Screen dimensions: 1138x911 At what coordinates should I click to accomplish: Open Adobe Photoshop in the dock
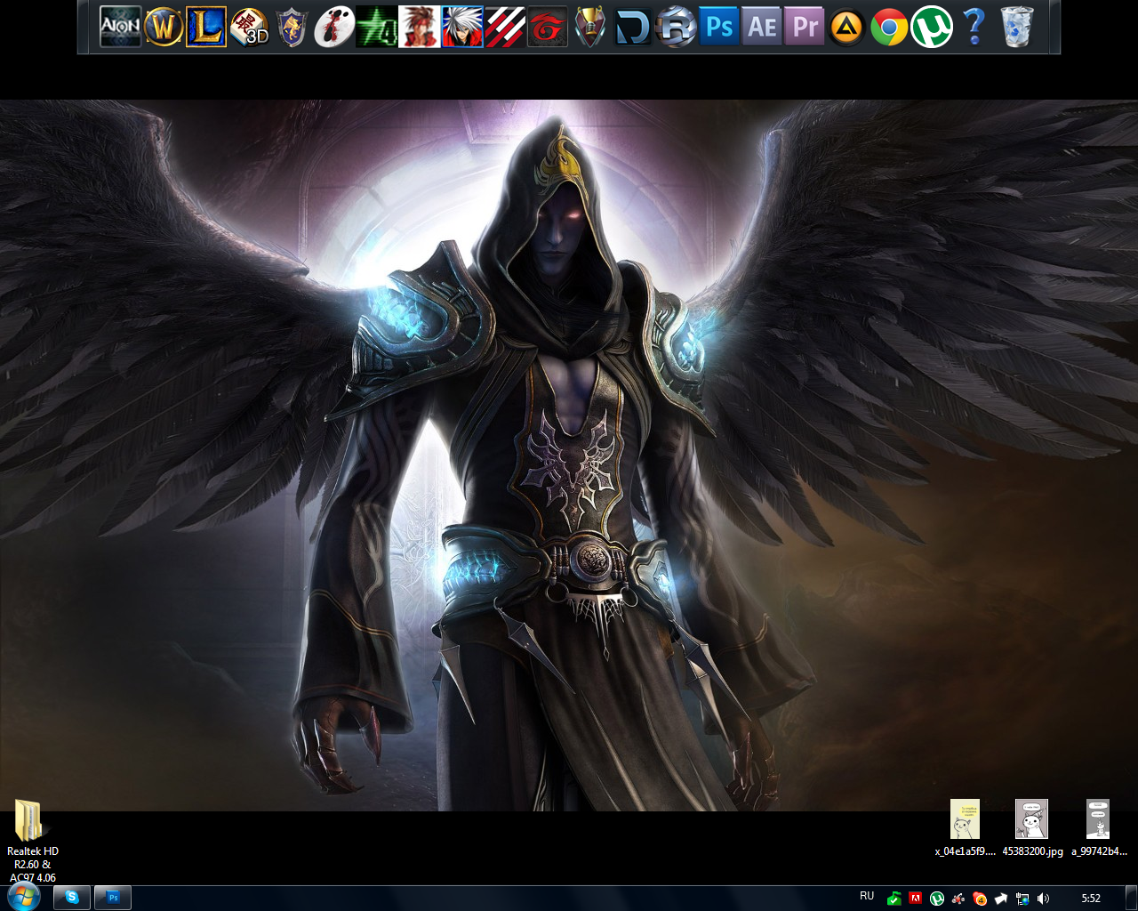[719, 27]
